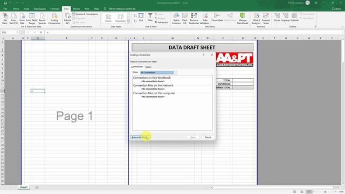Open the File menu
Viewport: 345px width, 194px height.
(x=5, y=9)
